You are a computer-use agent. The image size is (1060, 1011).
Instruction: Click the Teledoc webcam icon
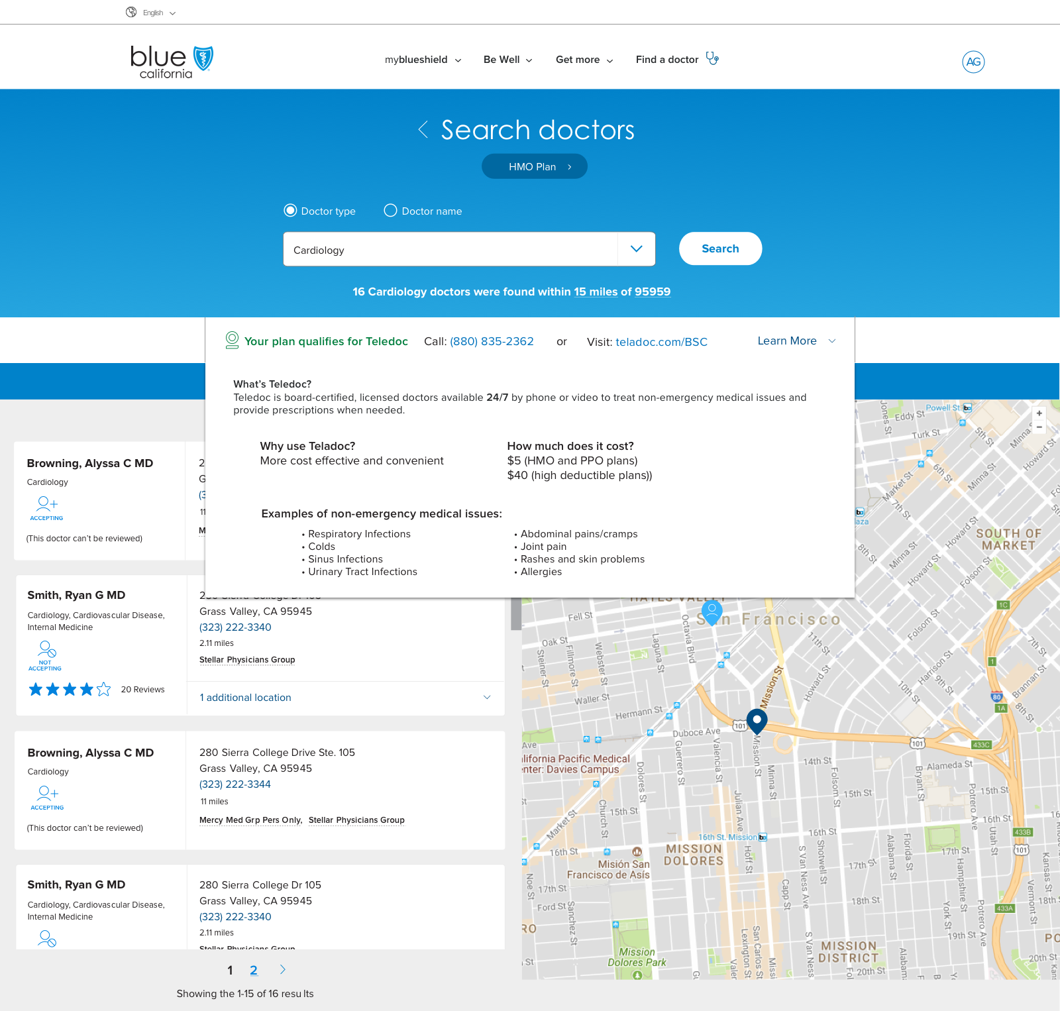point(232,340)
